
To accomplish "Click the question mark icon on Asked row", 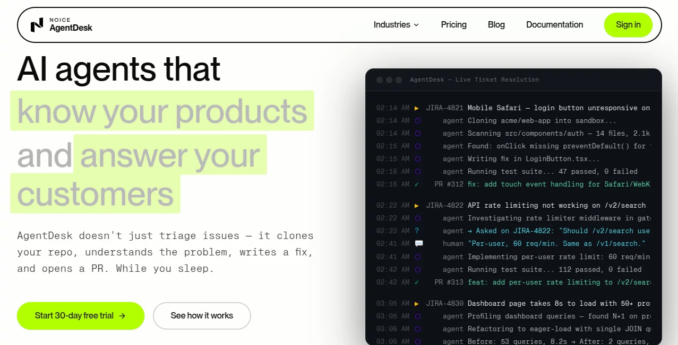I will [417, 231].
